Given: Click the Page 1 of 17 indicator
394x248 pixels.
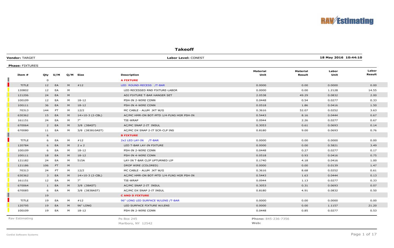Looking at the screenshot, I should [364, 234].
